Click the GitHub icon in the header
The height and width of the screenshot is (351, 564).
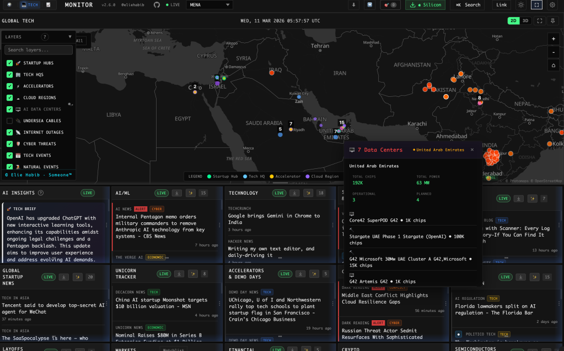(157, 5)
